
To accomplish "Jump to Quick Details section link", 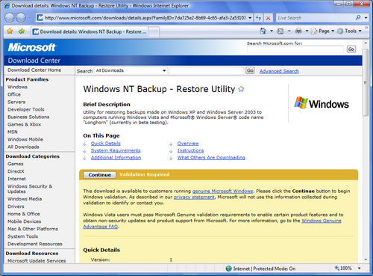I will (106, 144).
